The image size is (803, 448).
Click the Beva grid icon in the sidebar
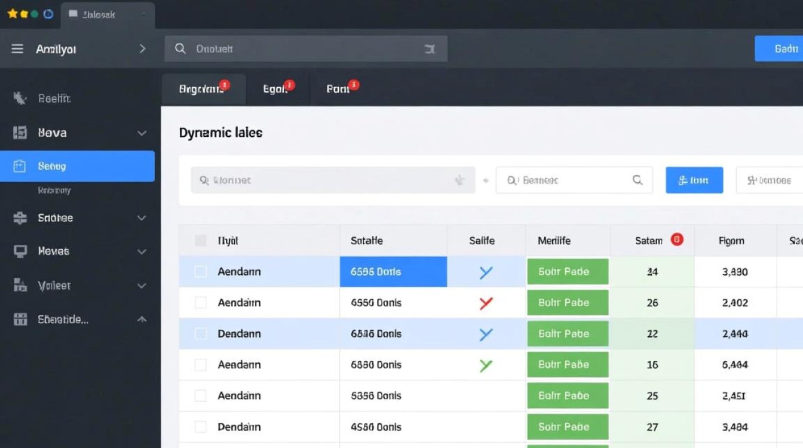click(20, 133)
